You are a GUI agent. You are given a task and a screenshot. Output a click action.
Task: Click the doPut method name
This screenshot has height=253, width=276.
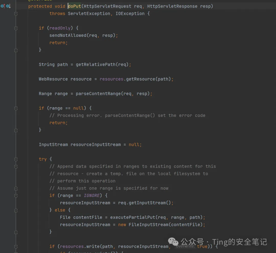tap(74, 6)
